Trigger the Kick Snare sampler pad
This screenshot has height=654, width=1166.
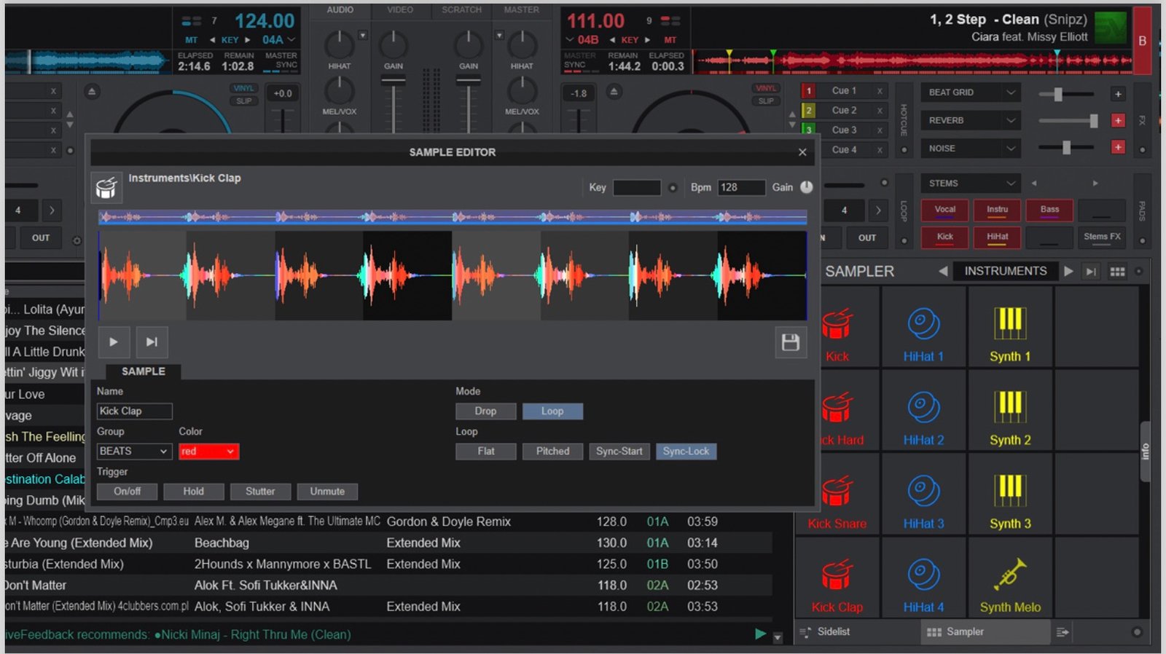837,495
